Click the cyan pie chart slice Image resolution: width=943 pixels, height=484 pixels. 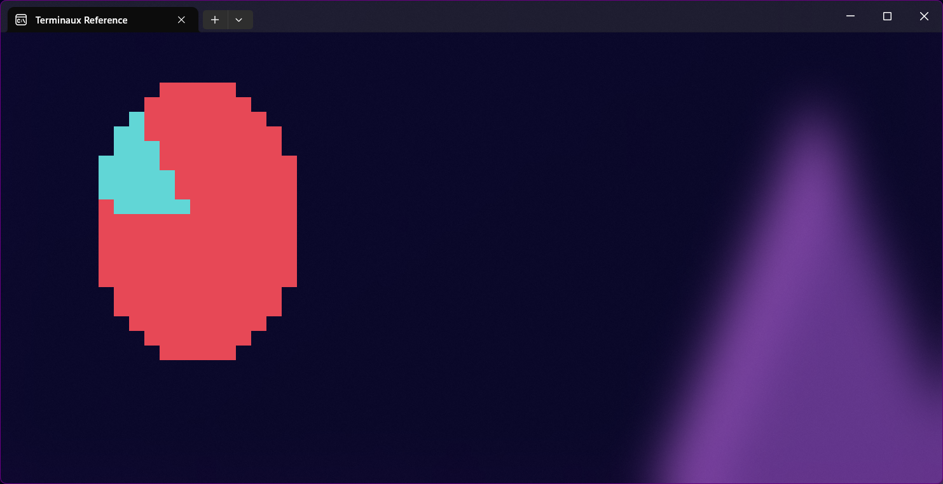coord(137,178)
